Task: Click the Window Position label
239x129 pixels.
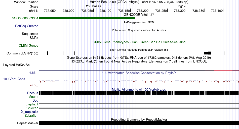Action: tap(26, 2)
